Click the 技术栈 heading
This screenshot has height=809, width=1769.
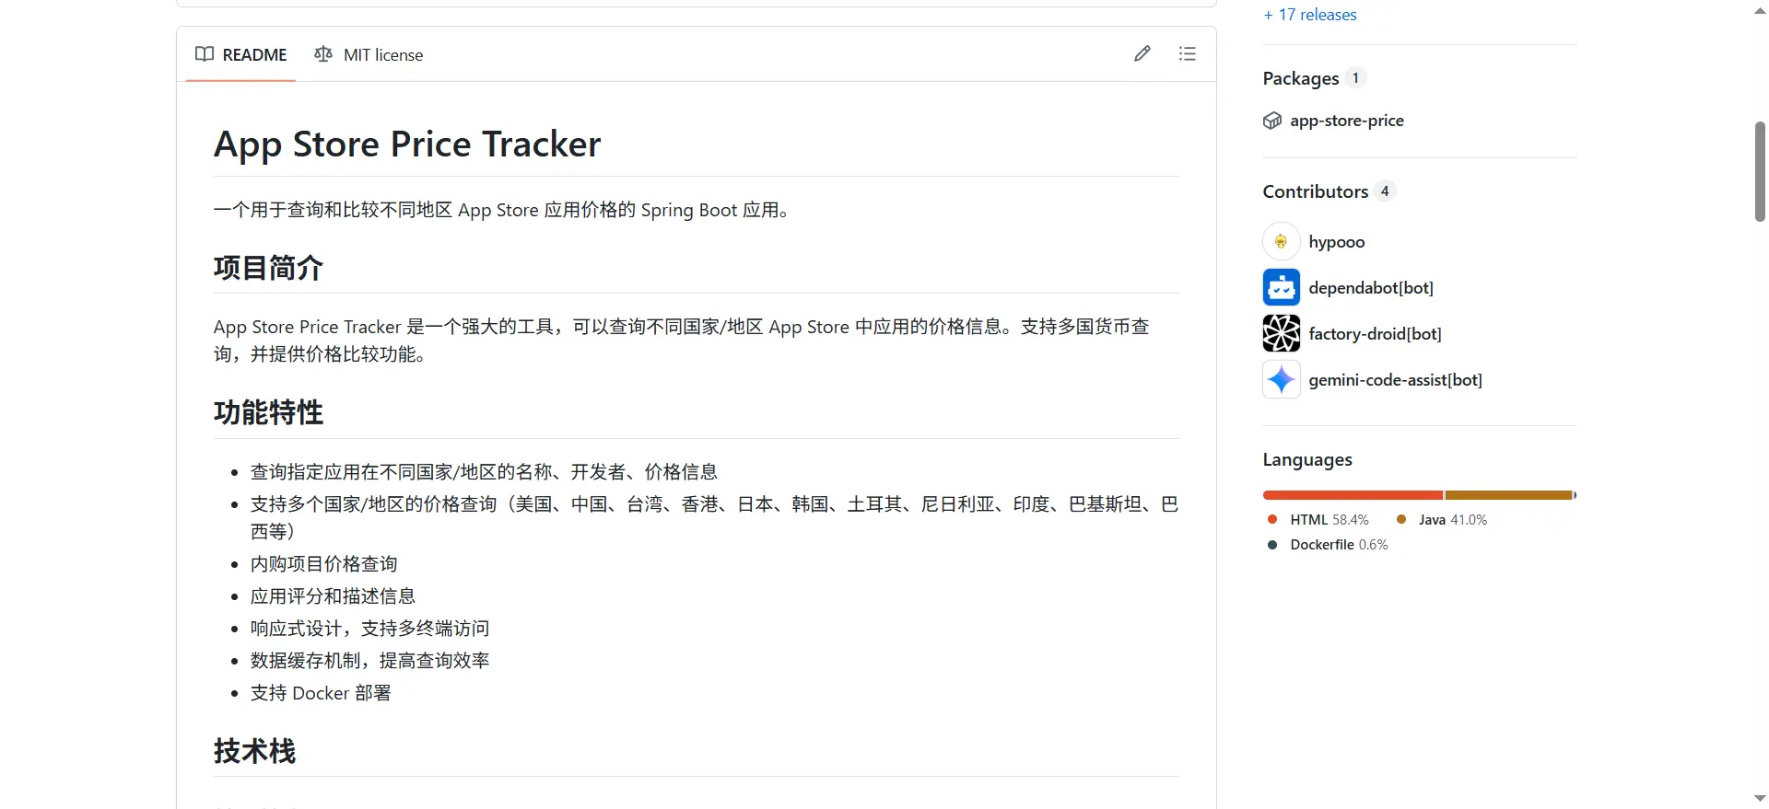click(254, 751)
